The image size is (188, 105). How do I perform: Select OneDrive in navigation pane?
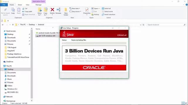tap(10, 62)
